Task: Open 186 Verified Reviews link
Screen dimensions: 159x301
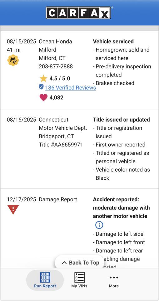Action: click(x=70, y=87)
